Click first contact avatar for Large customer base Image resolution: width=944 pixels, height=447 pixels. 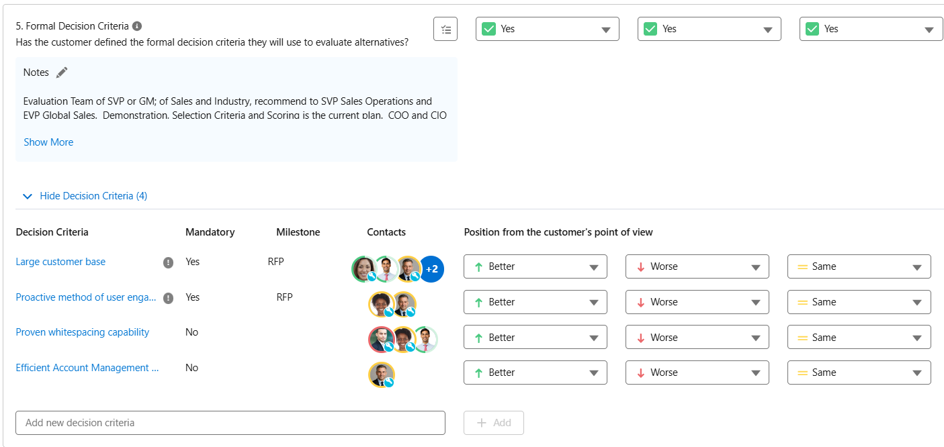pos(363,269)
